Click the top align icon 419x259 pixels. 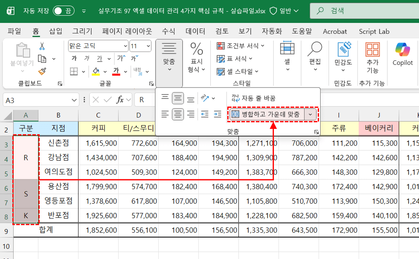(165, 98)
